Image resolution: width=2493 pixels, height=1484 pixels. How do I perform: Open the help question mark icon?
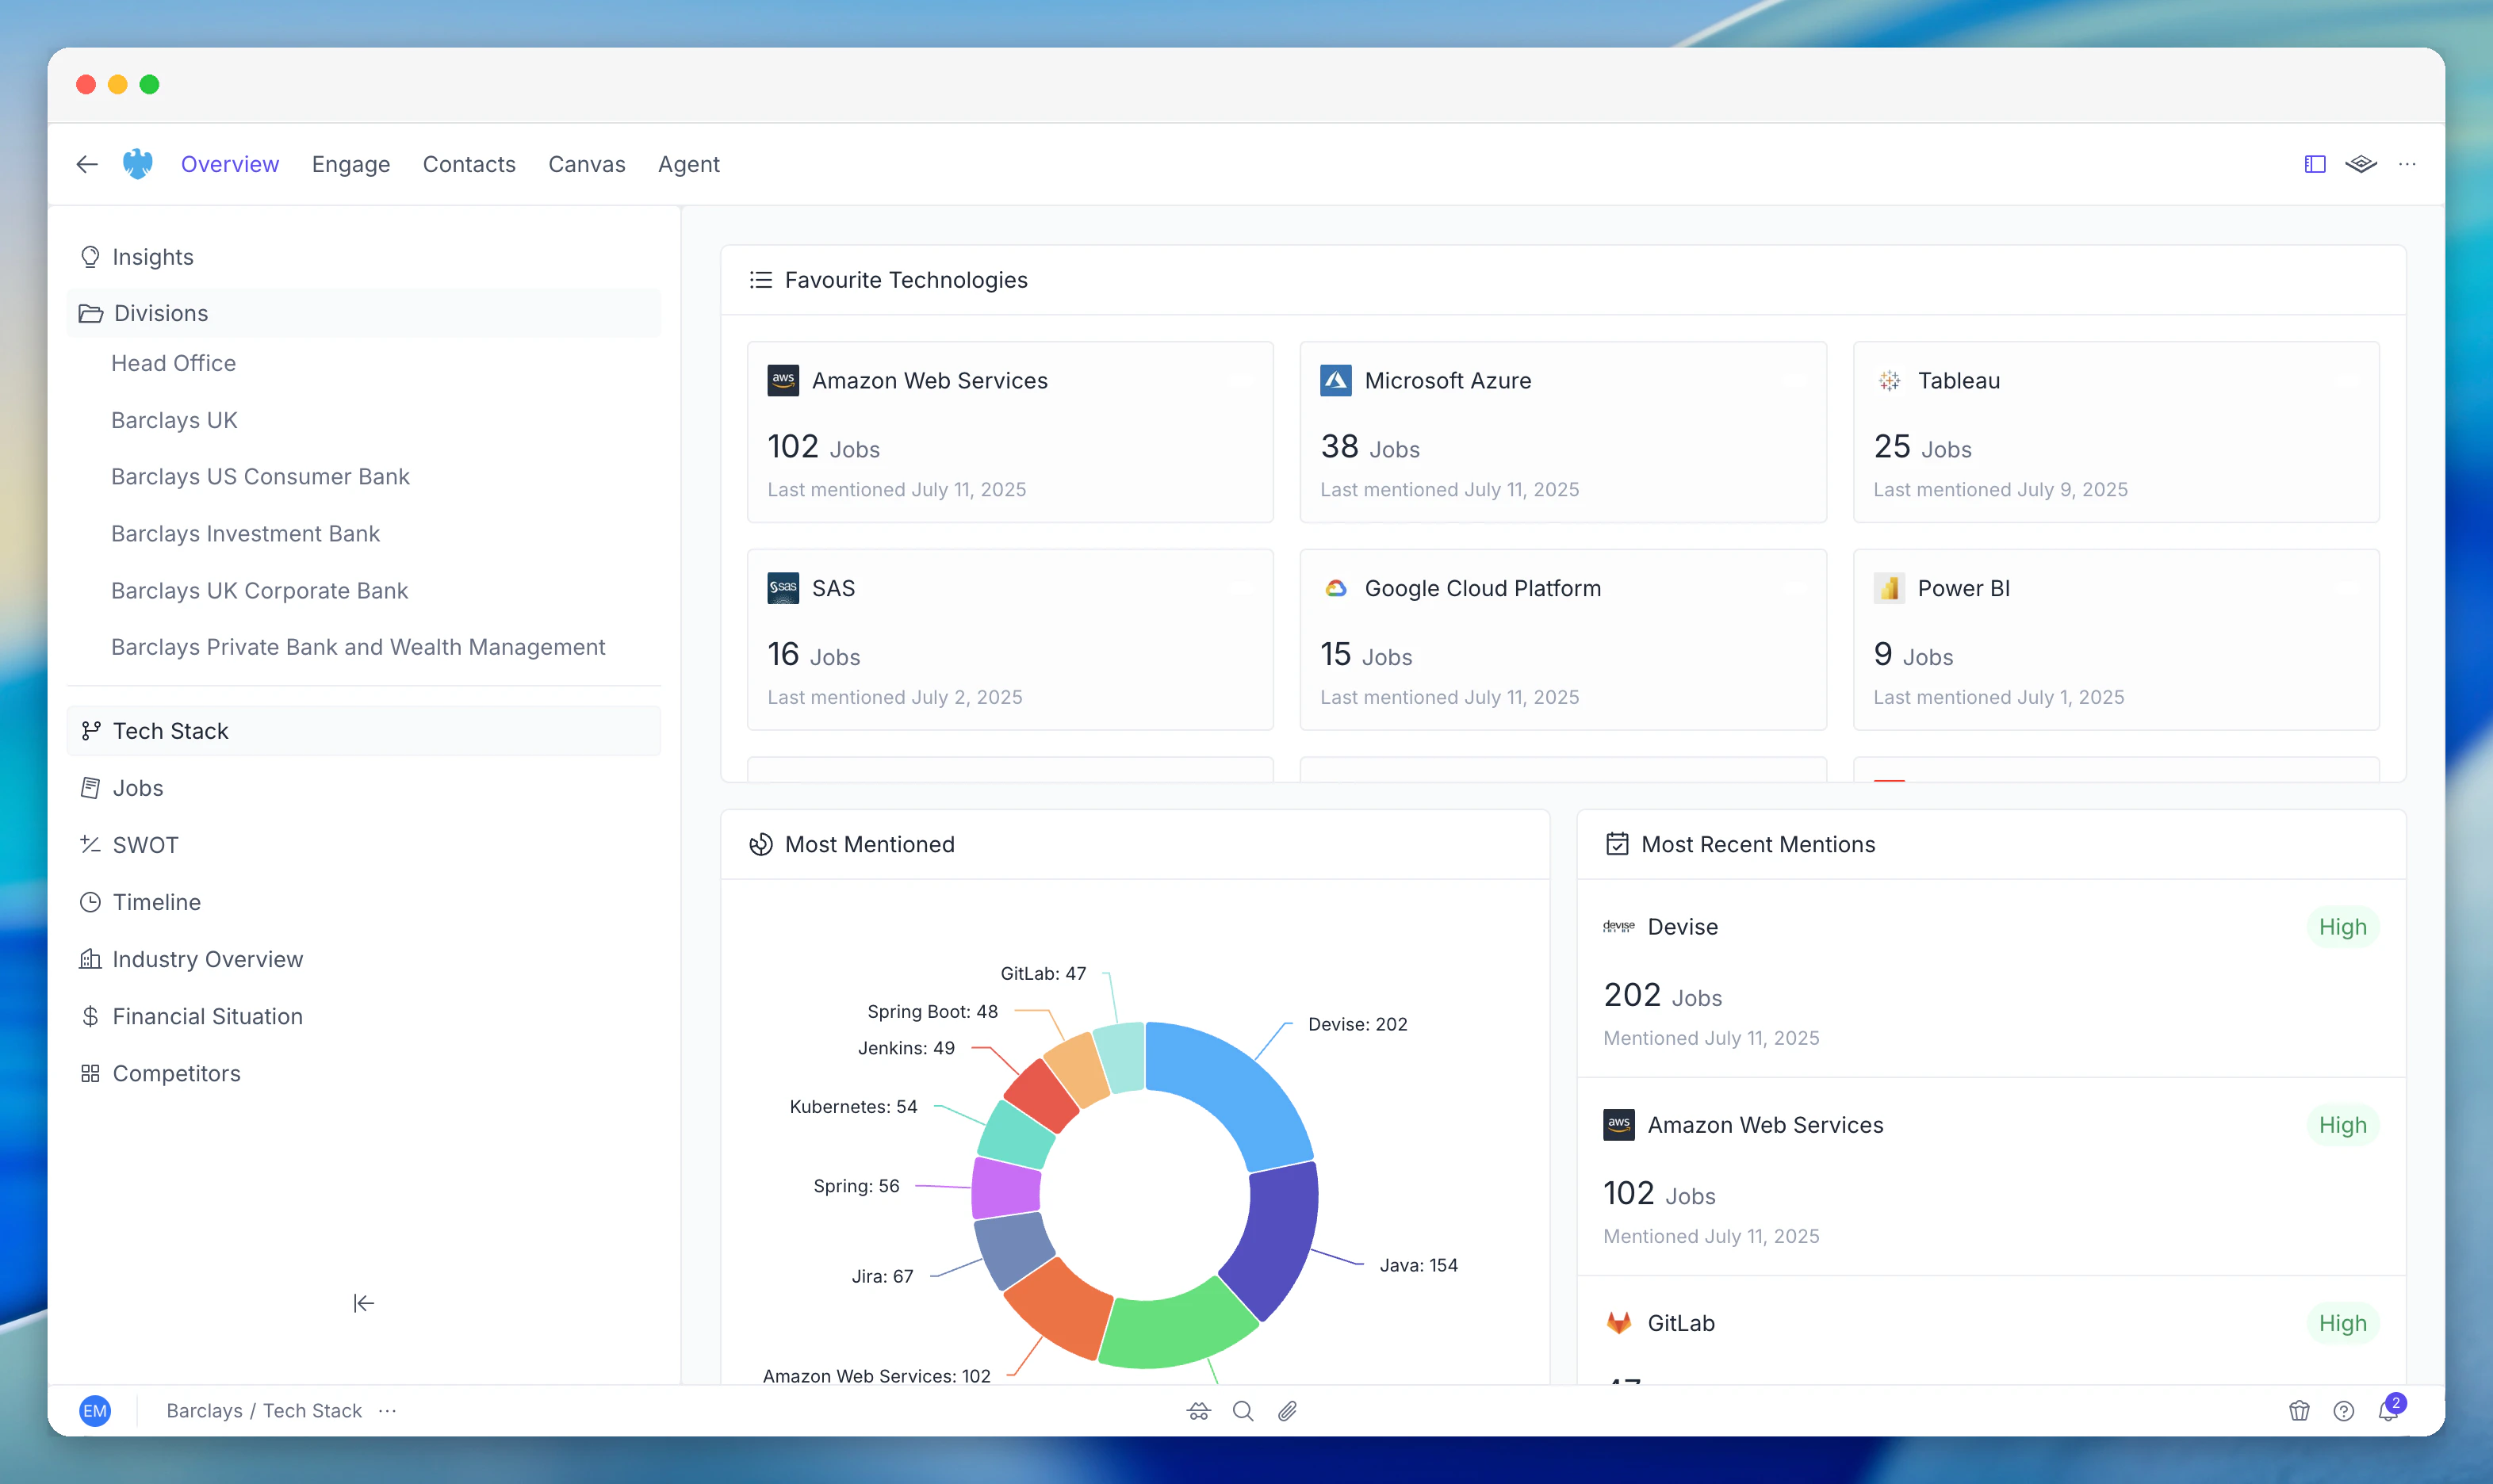coord(2344,1411)
